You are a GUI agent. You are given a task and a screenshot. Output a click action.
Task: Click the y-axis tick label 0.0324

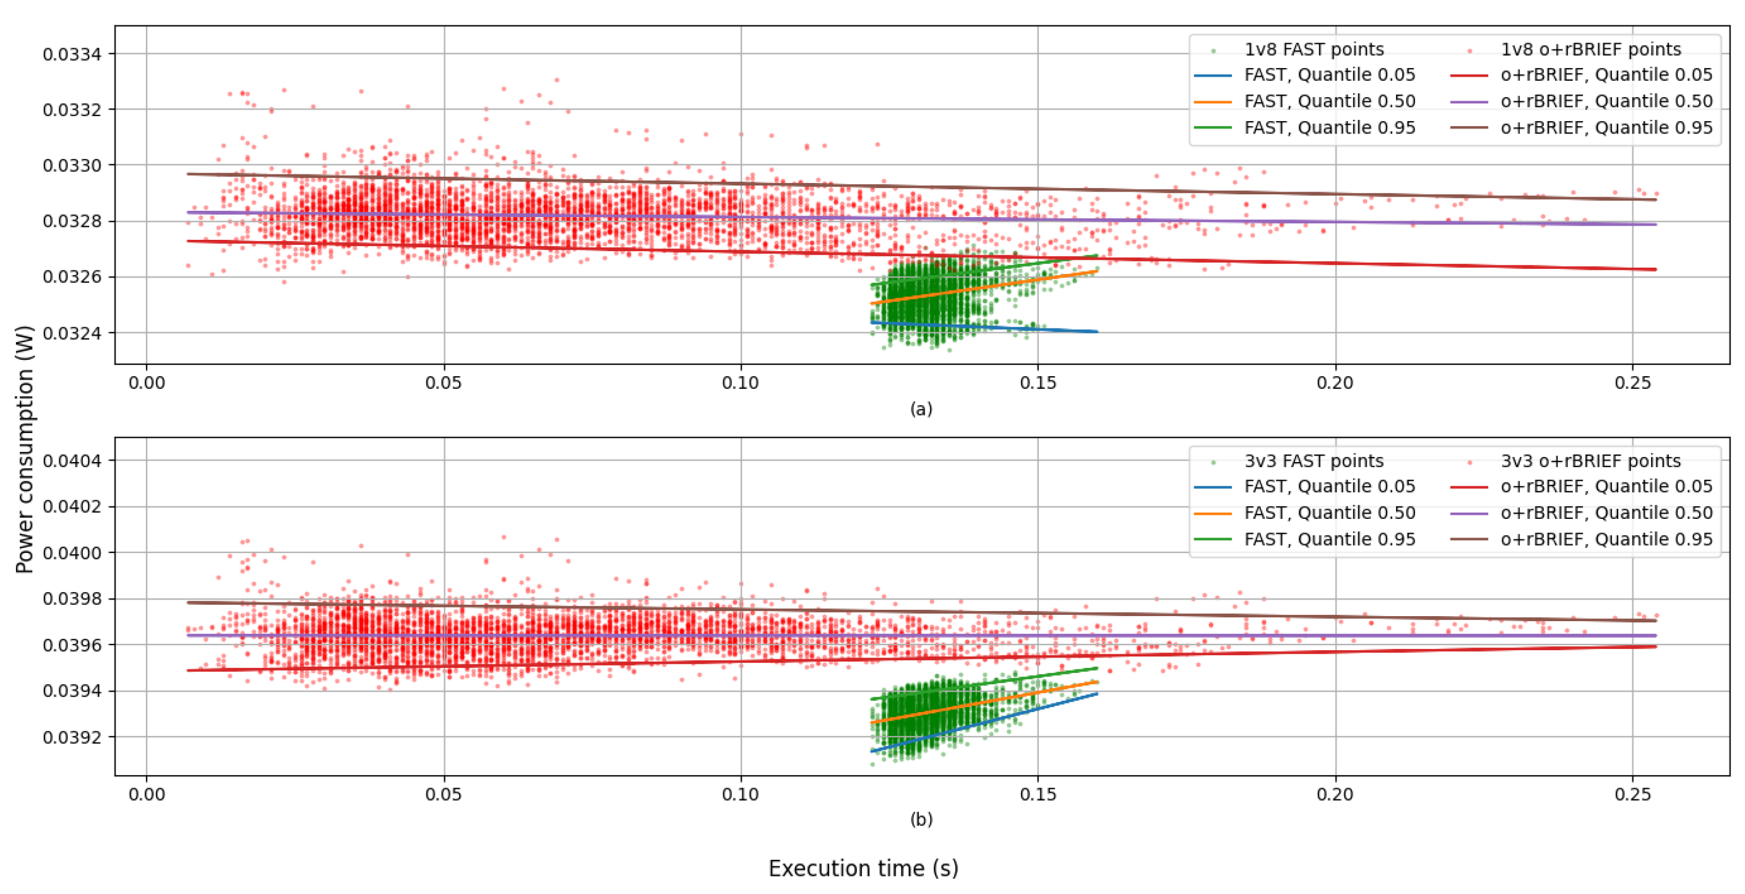click(x=73, y=333)
